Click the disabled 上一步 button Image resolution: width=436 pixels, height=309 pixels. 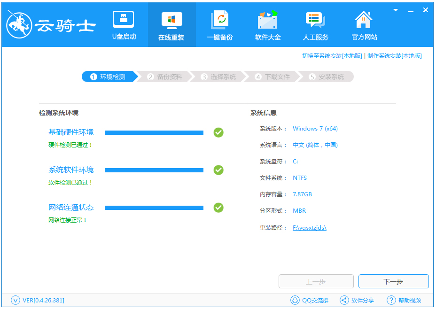coord(316,281)
